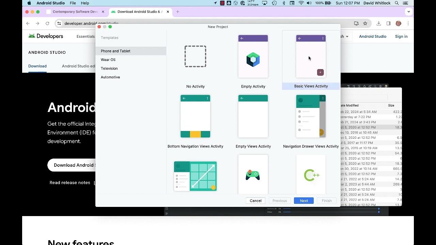Choose Phone and Tablet template category

131,51
